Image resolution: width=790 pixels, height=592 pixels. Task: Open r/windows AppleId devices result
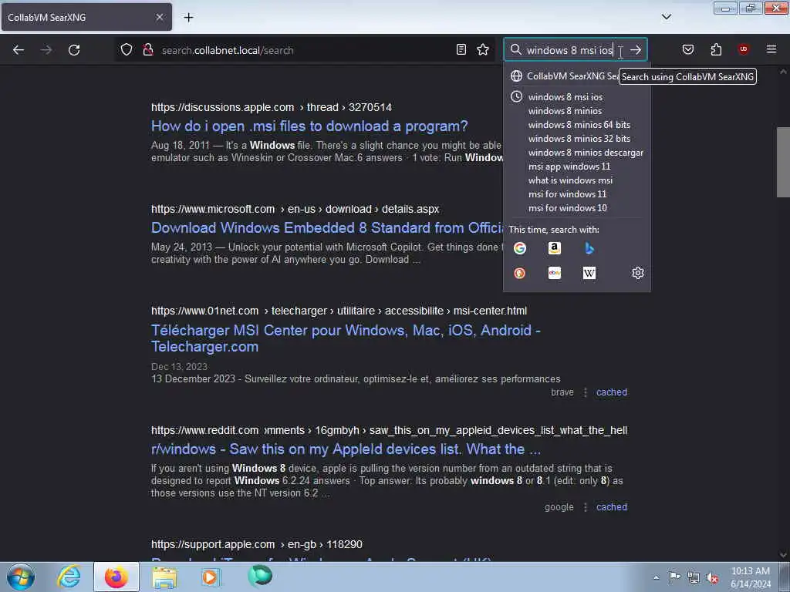(x=346, y=449)
